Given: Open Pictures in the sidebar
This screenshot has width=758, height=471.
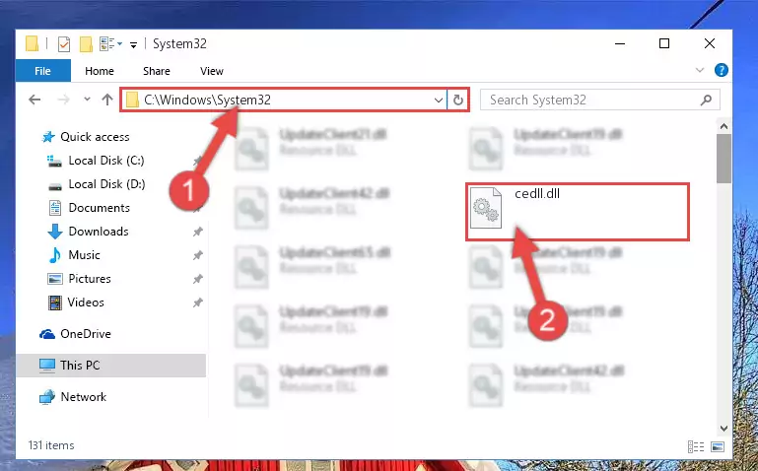Looking at the screenshot, I should (x=80, y=279).
